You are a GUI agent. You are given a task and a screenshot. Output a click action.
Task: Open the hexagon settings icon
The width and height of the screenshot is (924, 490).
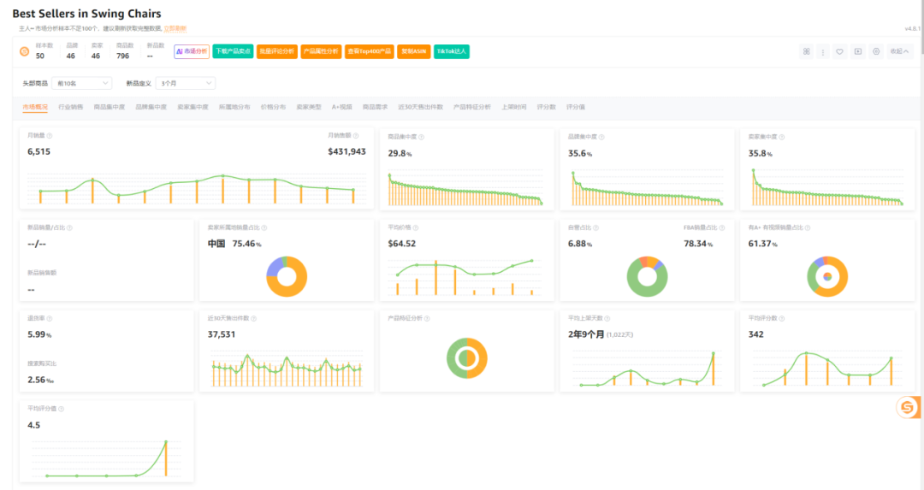click(x=876, y=52)
